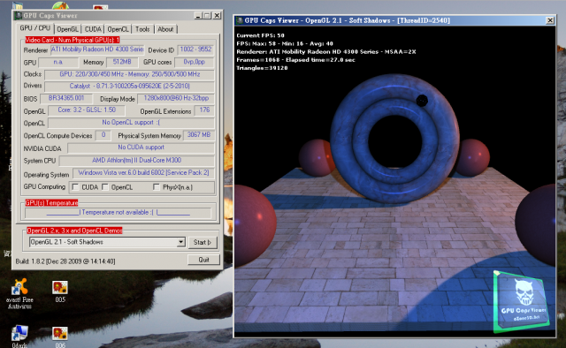566x348 pixels.
Task: Click the GPU field showing n.a.
Action: [x=58, y=62]
